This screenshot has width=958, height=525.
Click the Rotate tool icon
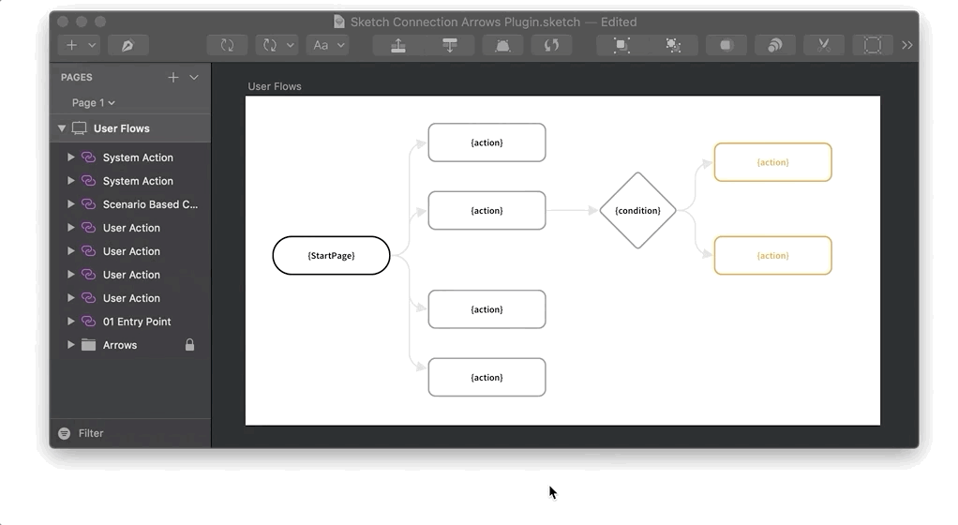552,45
